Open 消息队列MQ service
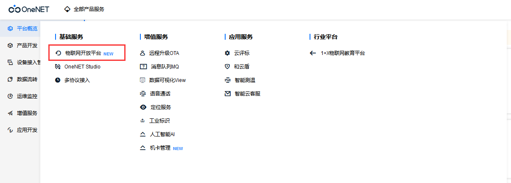The width and height of the screenshot is (511, 183). [x=165, y=67]
